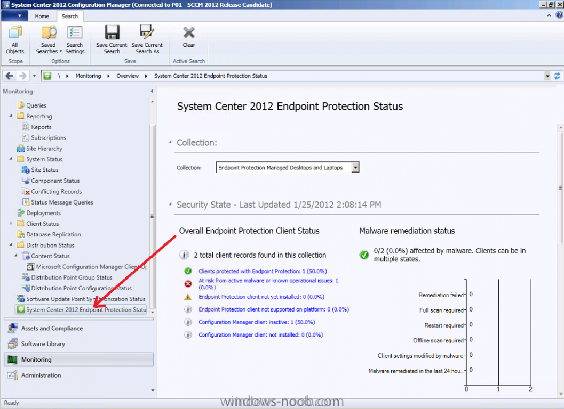Open Search Settings in the ribbon
This screenshot has width=564, height=409.
[x=75, y=39]
